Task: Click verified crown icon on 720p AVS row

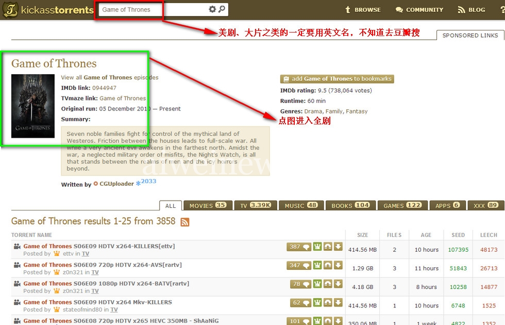Action: click(x=317, y=265)
